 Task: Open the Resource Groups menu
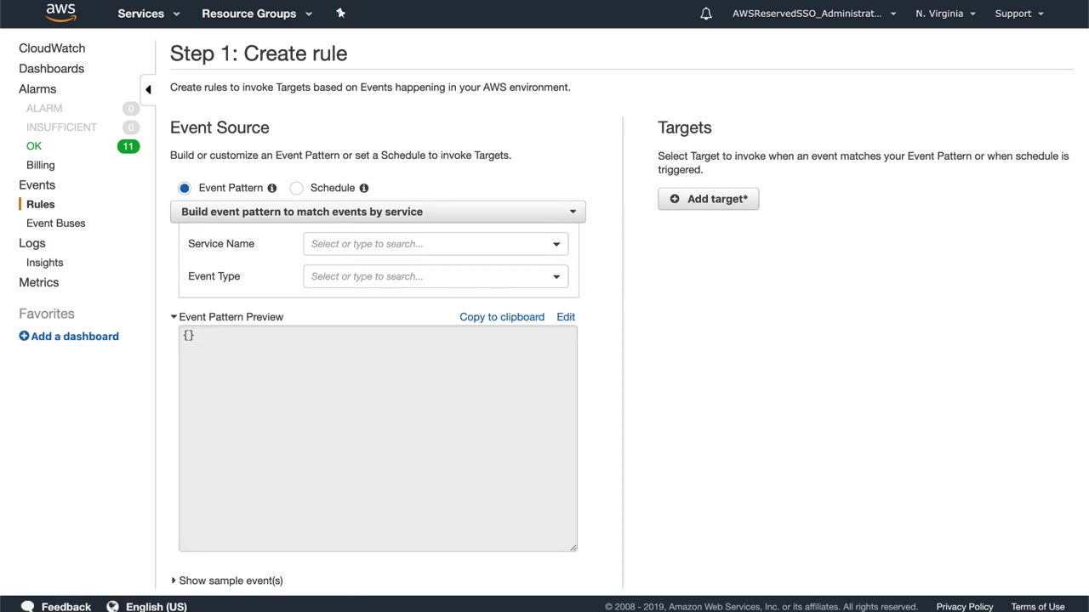(x=257, y=14)
